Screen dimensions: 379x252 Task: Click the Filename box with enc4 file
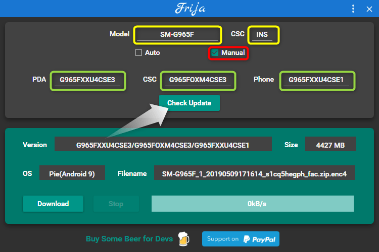tap(254, 173)
